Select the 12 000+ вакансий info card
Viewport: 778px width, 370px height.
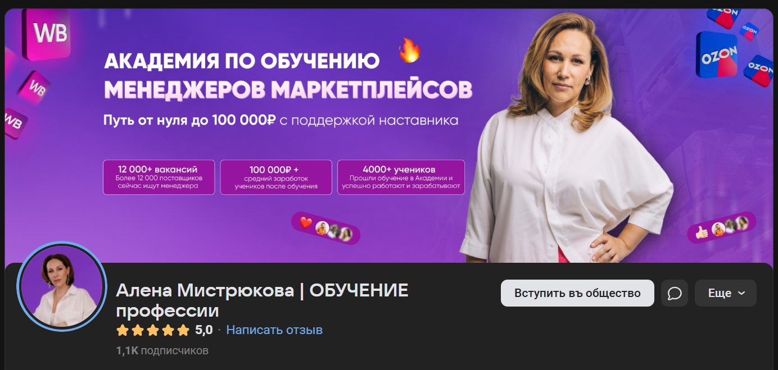159,177
